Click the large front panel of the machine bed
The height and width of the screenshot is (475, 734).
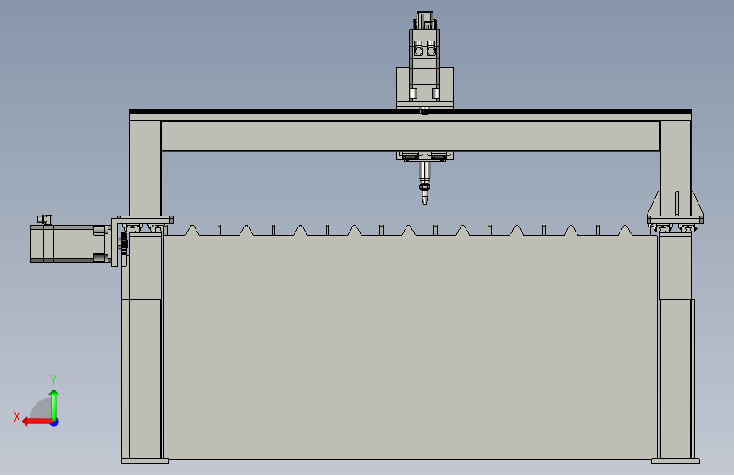click(410, 347)
